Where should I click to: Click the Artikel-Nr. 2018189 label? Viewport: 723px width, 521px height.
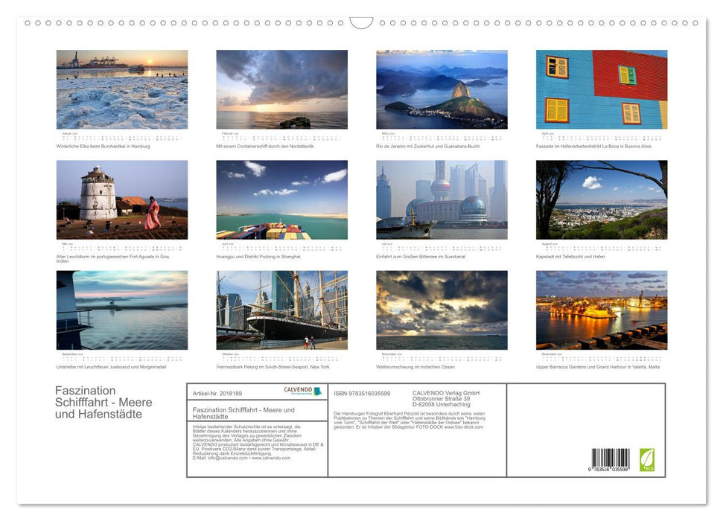pyautogui.click(x=217, y=393)
